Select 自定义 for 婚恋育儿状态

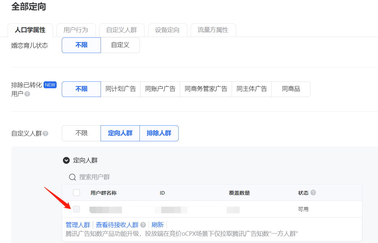[x=120, y=45]
